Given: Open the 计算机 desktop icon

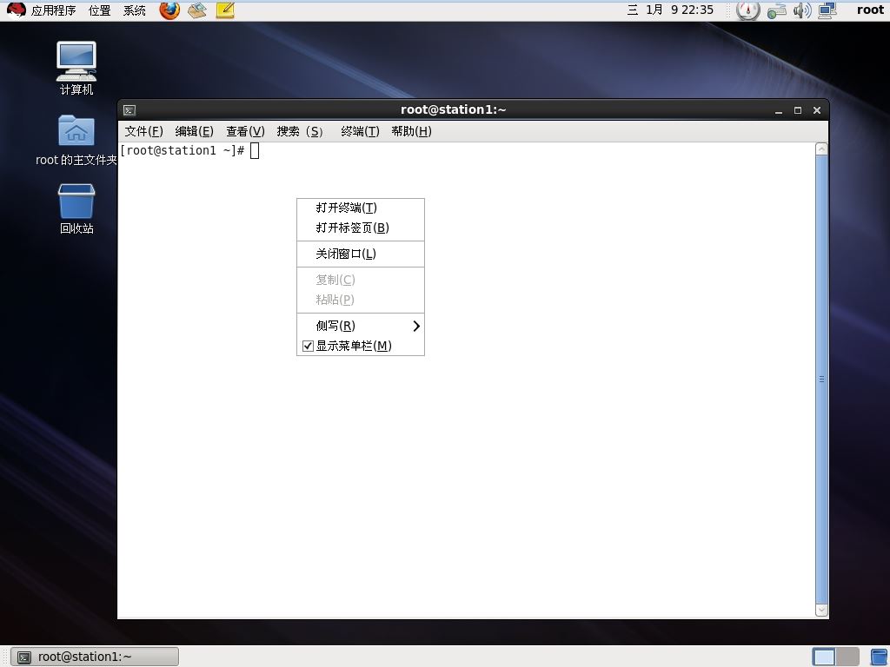Looking at the screenshot, I should pos(76,68).
